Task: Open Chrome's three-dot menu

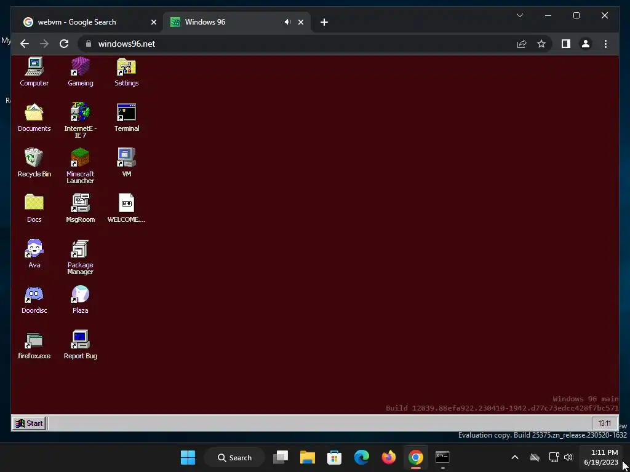Action: point(605,44)
